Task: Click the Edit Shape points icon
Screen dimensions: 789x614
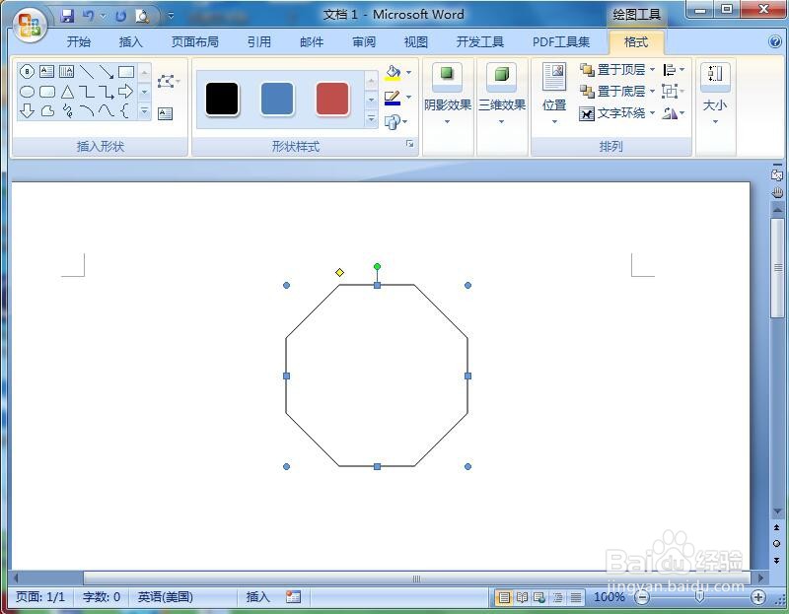Action: click(166, 81)
